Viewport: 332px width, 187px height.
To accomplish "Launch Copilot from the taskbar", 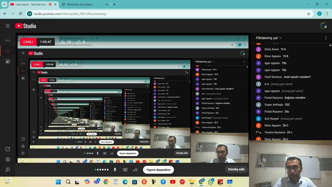I will point(87,182).
